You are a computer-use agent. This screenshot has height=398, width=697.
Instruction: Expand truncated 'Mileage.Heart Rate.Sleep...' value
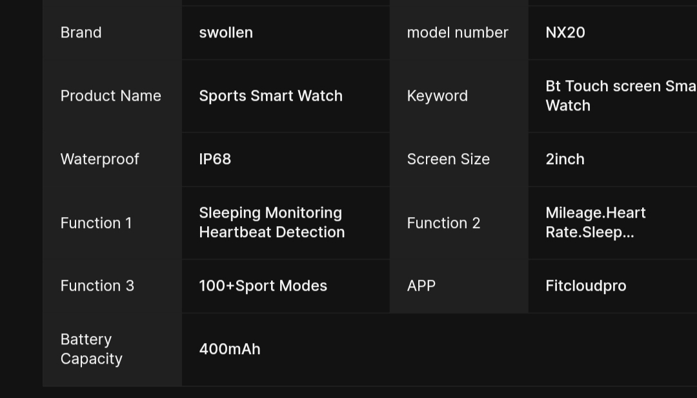point(595,222)
